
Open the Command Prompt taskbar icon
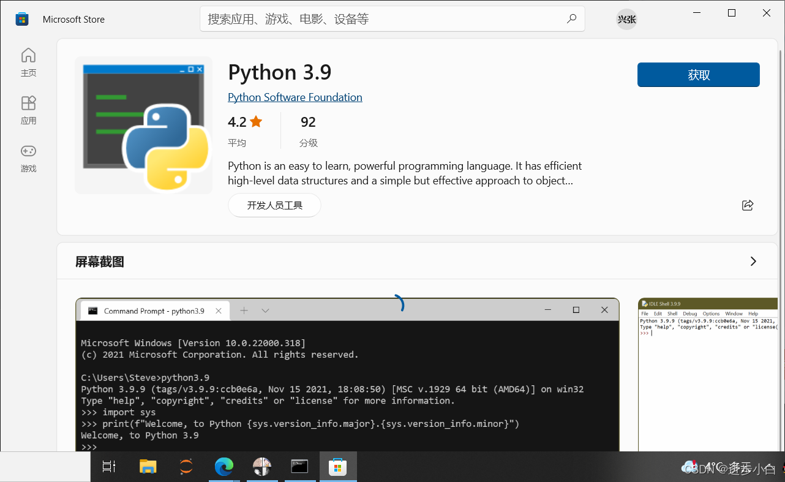(x=299, y=467)
